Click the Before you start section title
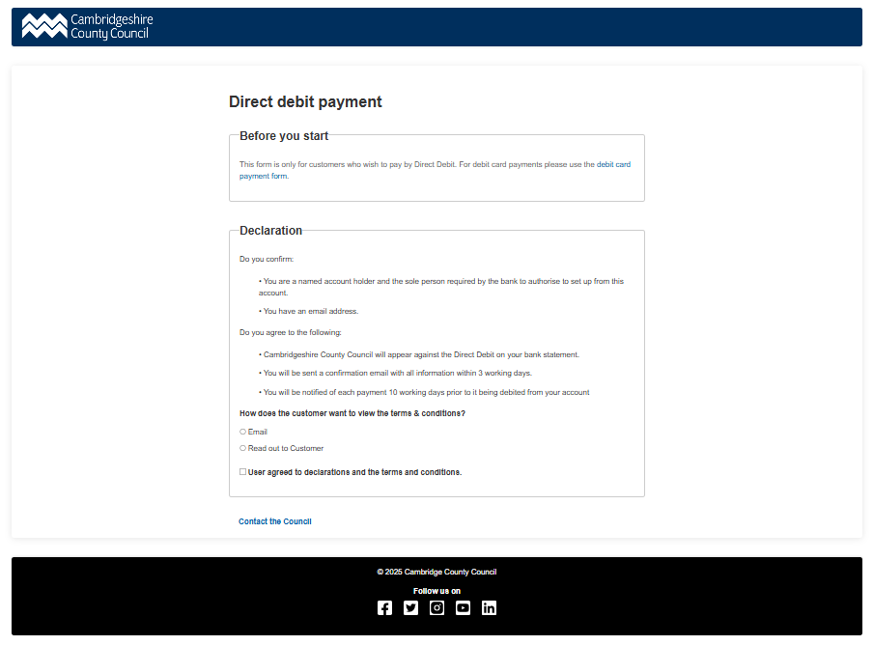Image resolution: width=873 pixels, height=645 pixels. 283,135
